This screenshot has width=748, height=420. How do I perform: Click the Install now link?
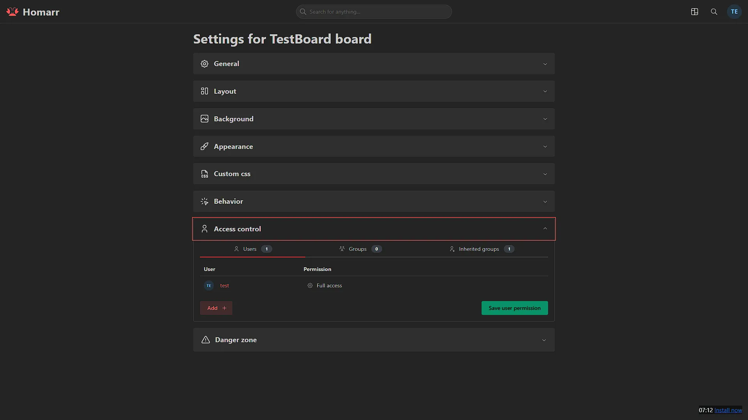[x=728, y=410]
